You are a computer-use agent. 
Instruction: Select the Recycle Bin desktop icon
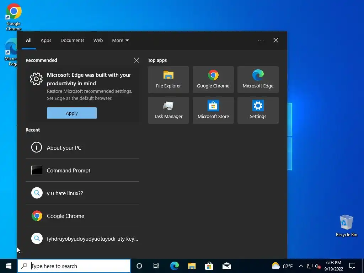[x=346, y=226]
